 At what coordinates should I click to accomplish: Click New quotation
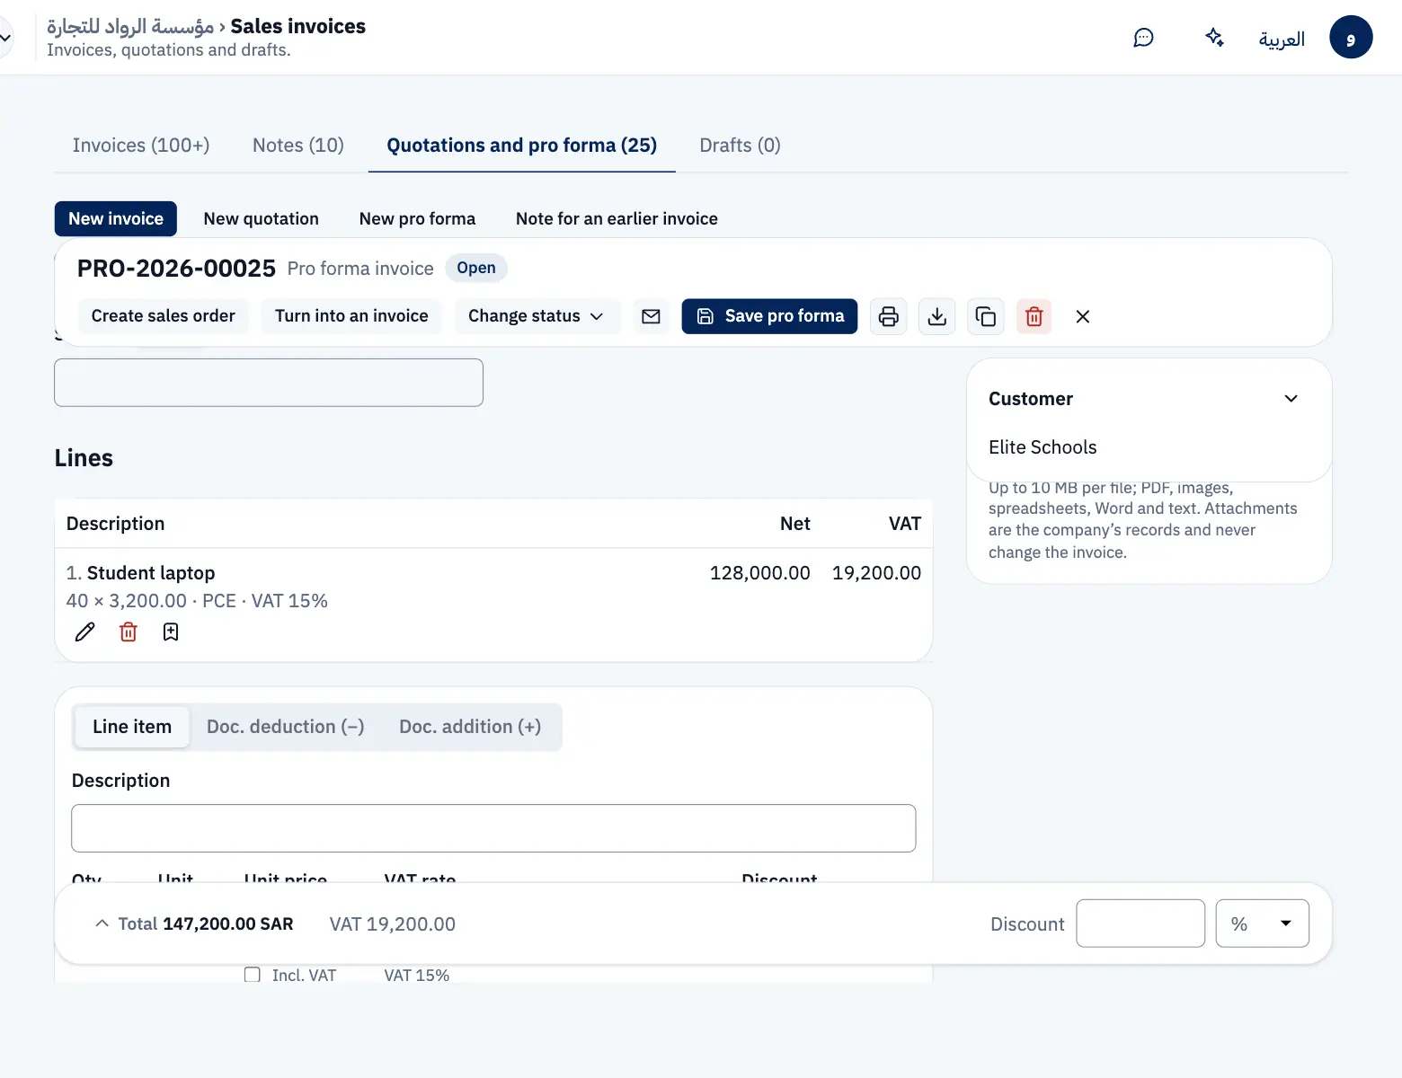[262, 219]
